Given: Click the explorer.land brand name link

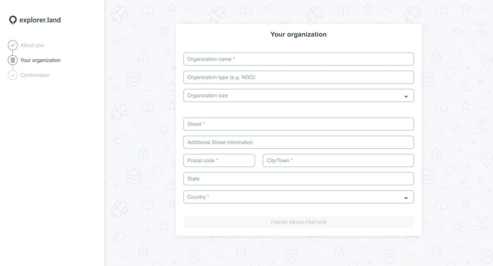Looking at the screenshot, I should coord(40,20).
